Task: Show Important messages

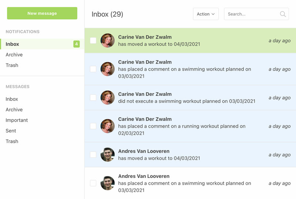Action: point(17,120)
